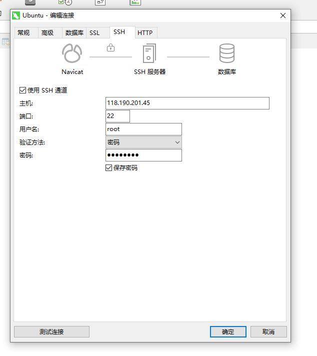Click the SSH 服务器 server icon
Screen dimensions: 317x356
pyautogui.click(x=149, y=53)
